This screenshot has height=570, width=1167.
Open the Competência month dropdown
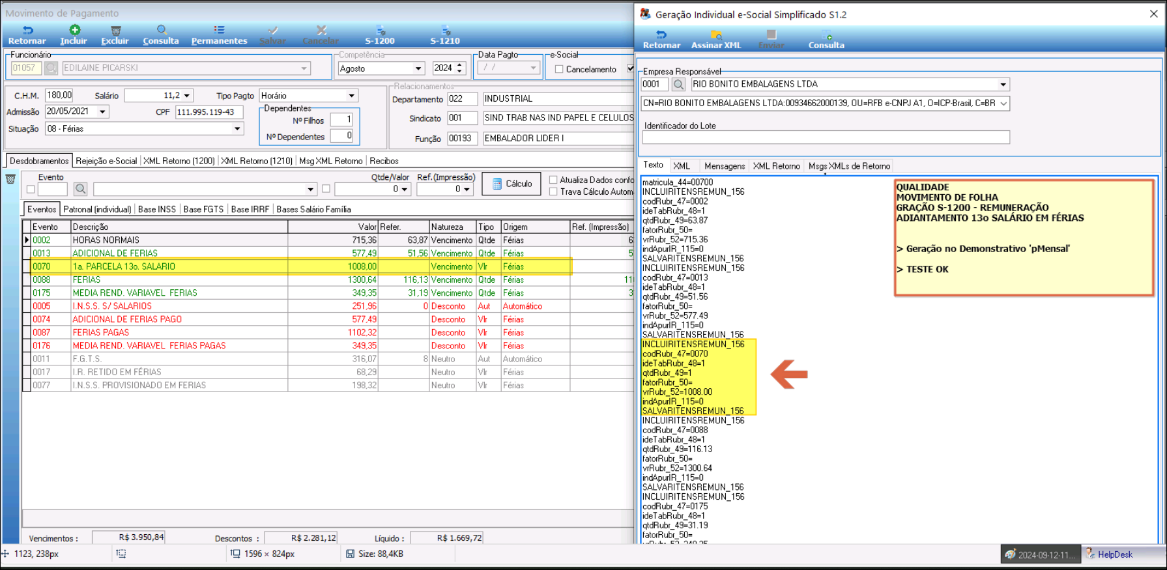(x=418, y=68)
